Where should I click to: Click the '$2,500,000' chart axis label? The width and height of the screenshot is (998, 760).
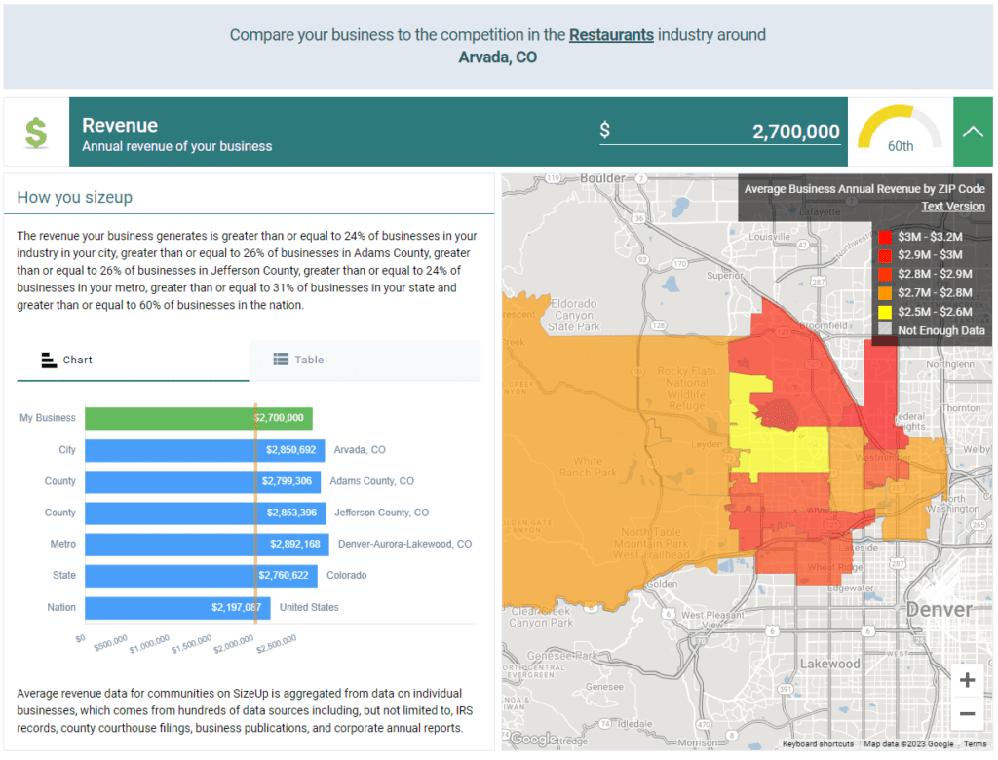point(276,644)
